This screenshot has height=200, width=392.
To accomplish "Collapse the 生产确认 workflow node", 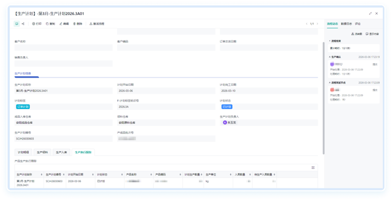I will pyautogui.click(x=330, y=57).
